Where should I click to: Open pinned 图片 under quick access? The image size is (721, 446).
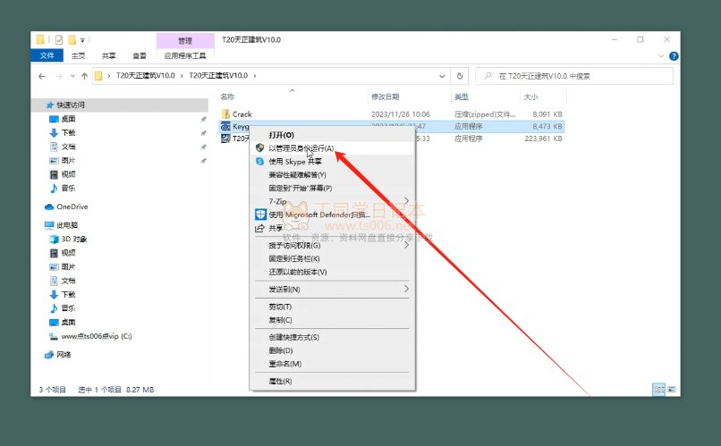pyautogui.click(x=68, y=160)
